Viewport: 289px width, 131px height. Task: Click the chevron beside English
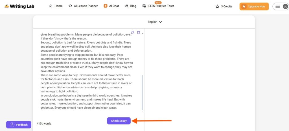click(160, 22)
